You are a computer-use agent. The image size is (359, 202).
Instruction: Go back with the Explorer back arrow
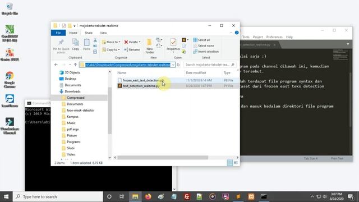[56, 65]
